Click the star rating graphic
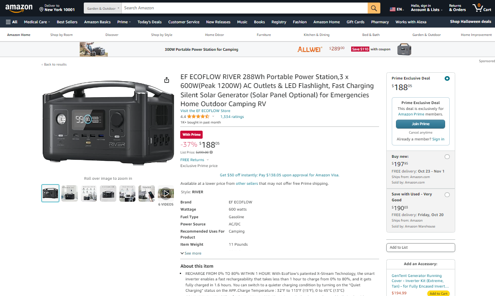The image size is (495, 296). click(198, 117)
